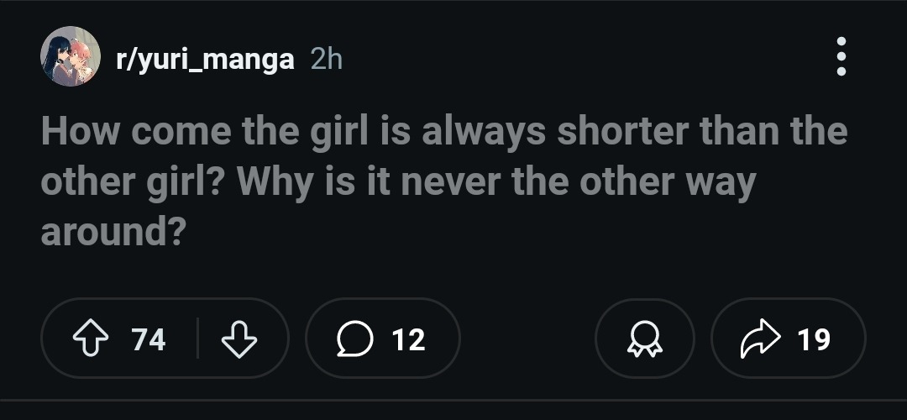
Task: Click the vote count showing 74
Action: coord(149,339)
